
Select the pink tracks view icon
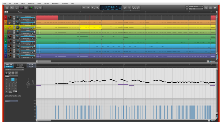(x=21, y=8)
